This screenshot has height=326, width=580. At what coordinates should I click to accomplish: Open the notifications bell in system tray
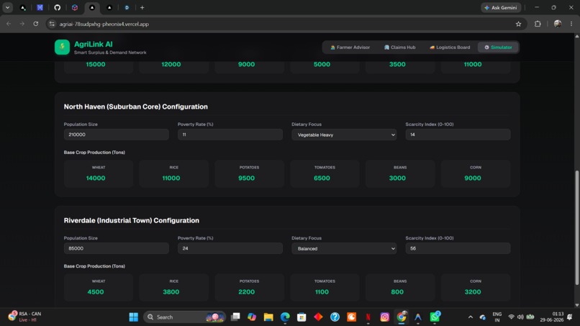pos(570,317)
